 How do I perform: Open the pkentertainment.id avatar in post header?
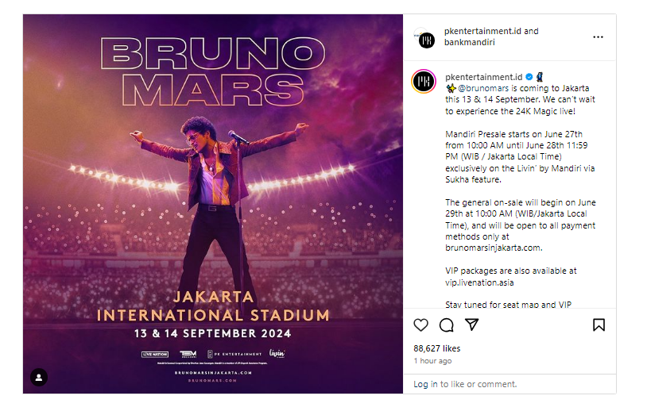pos(426,39)
